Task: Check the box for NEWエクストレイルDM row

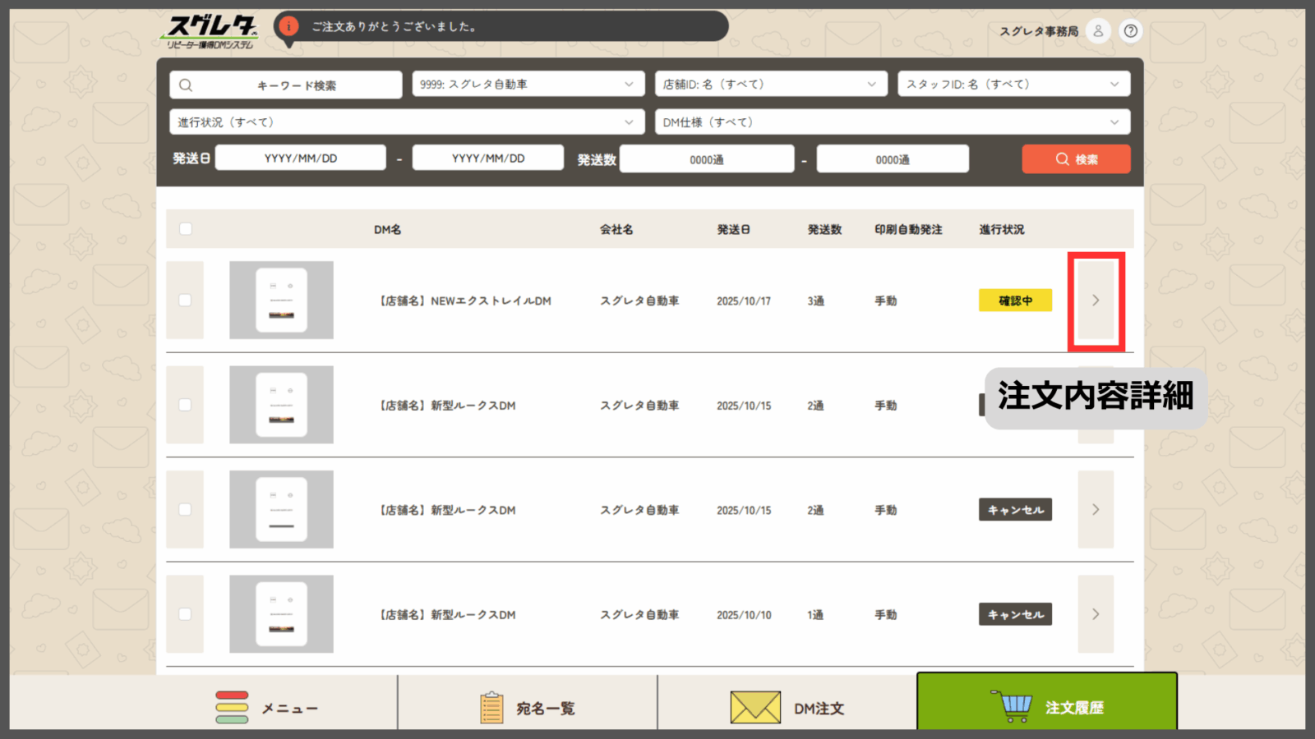Action: (x=185, y=301)
